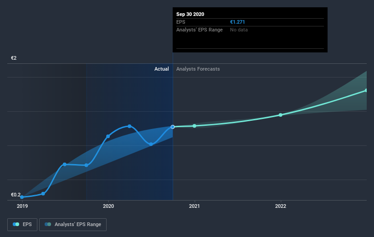
Task: Click the €0.2 y-axis label
Action: coord(16,195)
